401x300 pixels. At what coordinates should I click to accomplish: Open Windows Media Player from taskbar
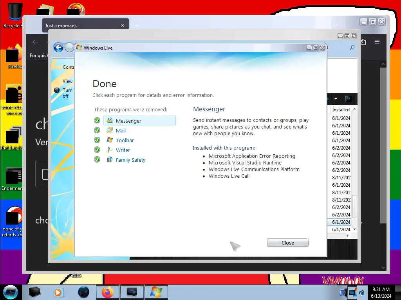(x=58, y=292)
